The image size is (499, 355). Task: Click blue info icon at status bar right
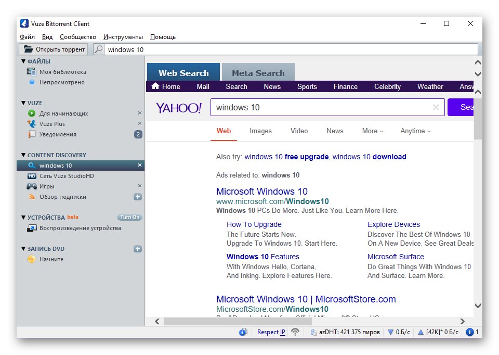[x=470, y=332]
